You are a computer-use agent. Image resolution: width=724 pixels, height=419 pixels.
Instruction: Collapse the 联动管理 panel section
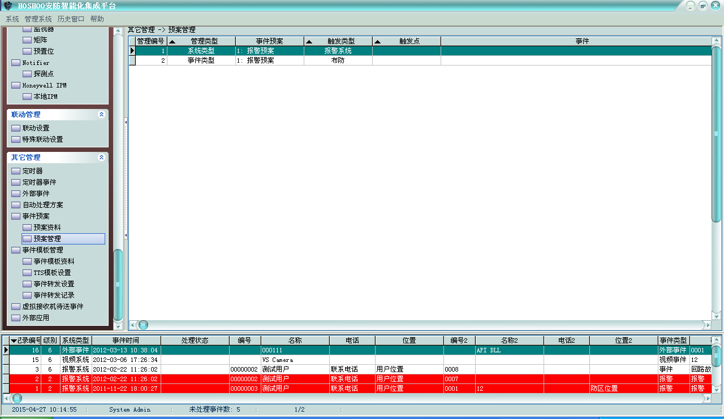(101, 114)
